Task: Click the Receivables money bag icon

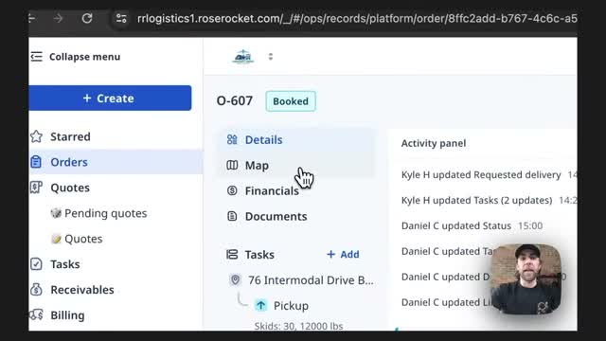Action: pos(36,290)
